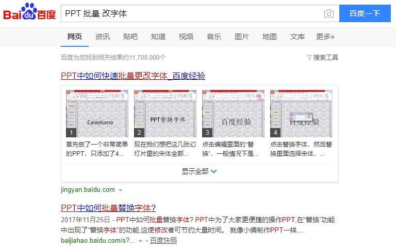This screenshot has height=250, width=396.
Task: Click the search tools filter icon
Action: (x=309, y=58)
